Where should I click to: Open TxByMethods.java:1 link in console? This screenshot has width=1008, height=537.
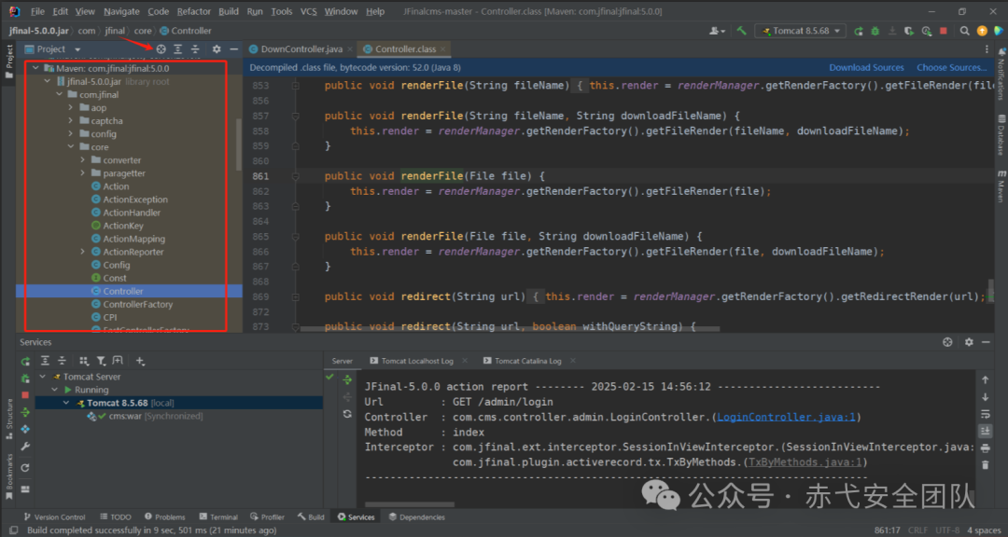804,462
